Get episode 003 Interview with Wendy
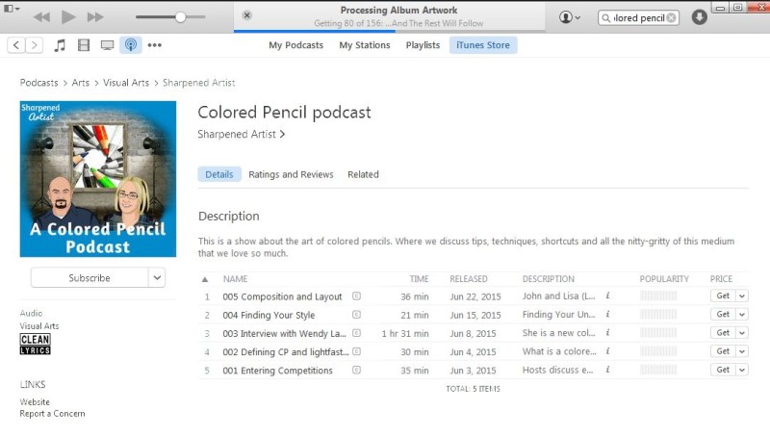Viewport: 770px width, 437px height. 723,333
